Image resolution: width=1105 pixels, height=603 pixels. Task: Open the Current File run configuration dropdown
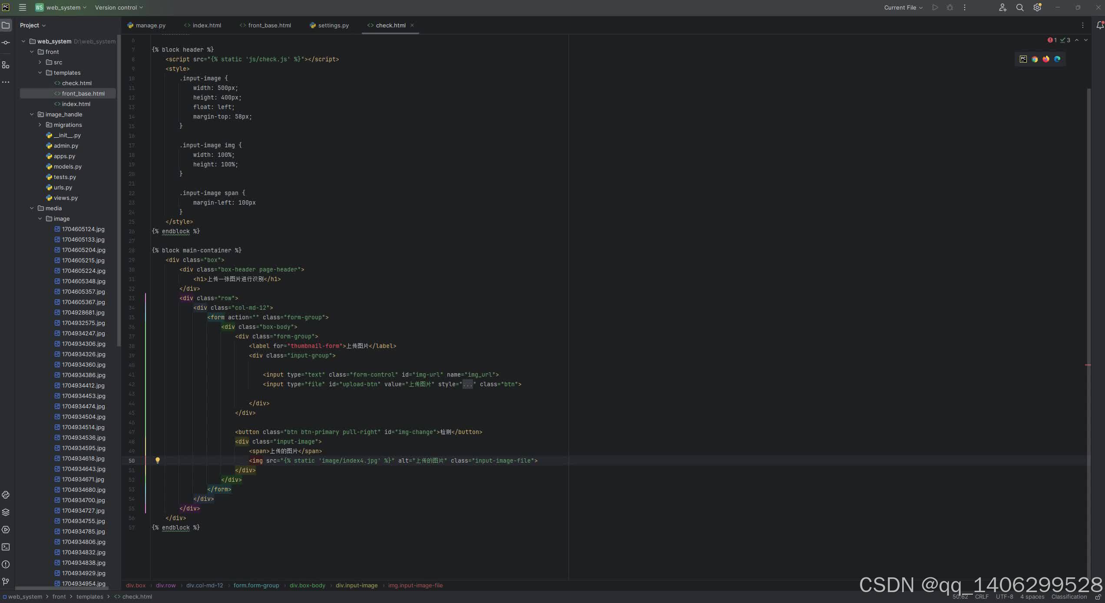point(903,8)
